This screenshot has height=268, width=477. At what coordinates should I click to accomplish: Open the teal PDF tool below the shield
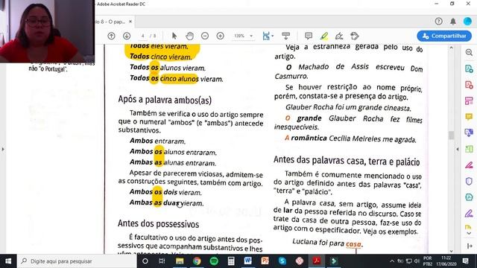coord(469,197)
